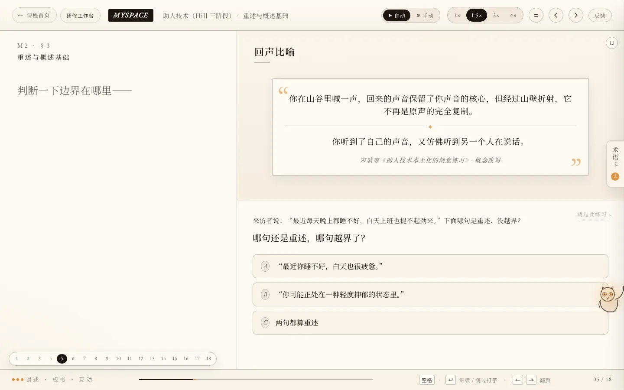Set playback speed to 1×
Viewport: 624px width, 390px height.
(x=457, y=16)
